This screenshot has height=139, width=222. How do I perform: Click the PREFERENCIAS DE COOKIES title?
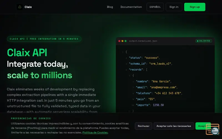tap(31, 118)
